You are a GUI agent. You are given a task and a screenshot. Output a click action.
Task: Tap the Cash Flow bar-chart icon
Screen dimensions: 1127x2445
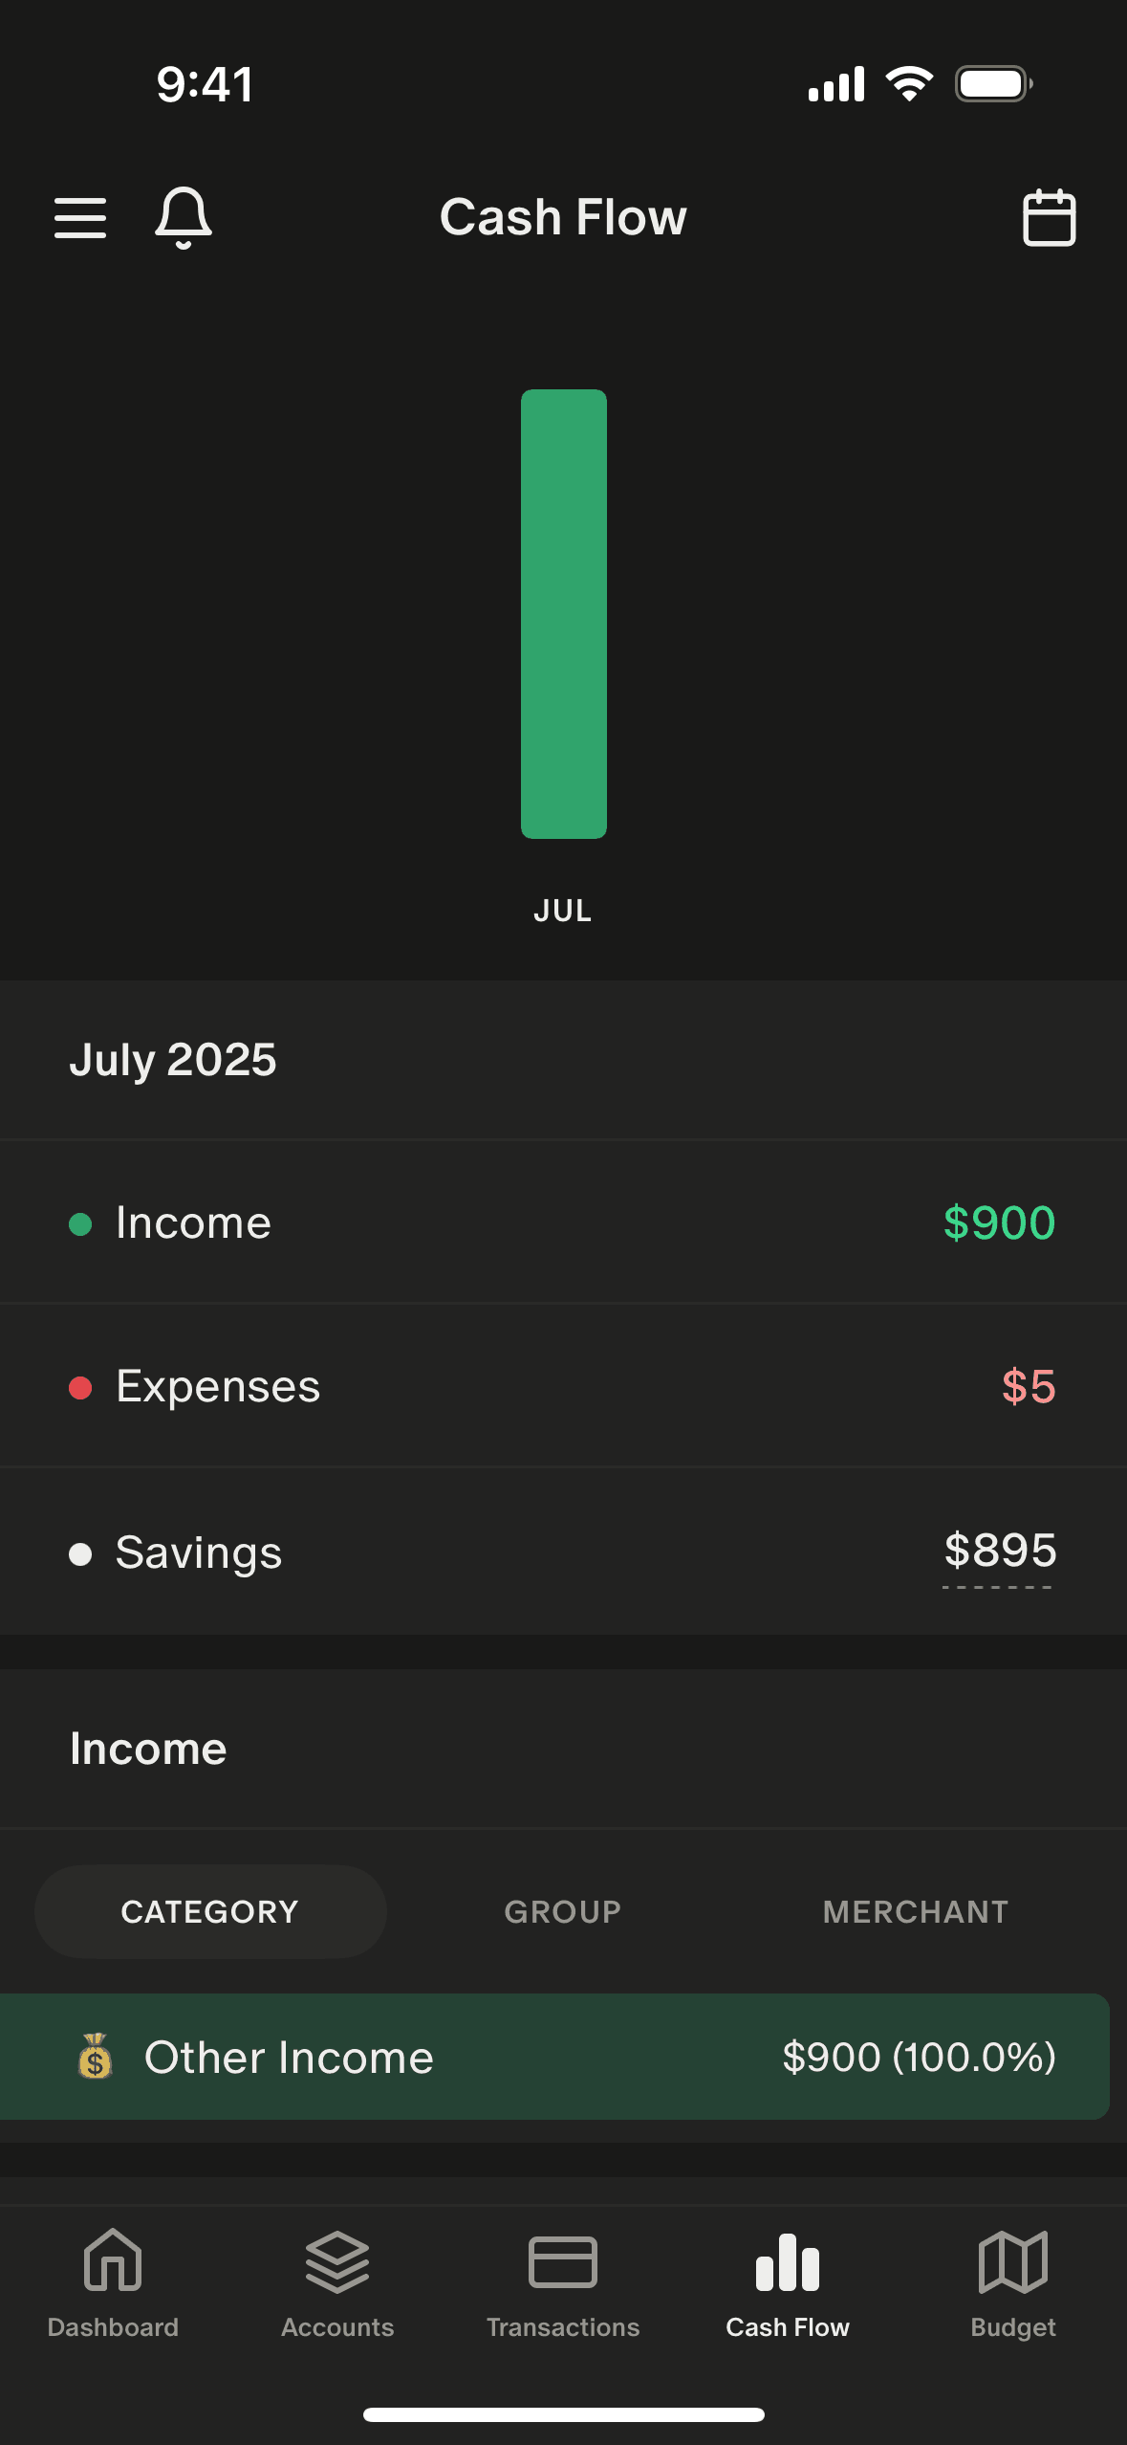(x=788, y=2261)
